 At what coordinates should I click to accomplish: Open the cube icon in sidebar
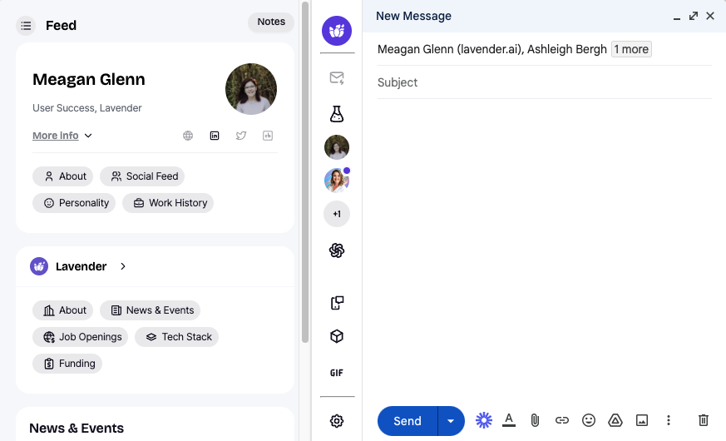(x=337, y=336)
